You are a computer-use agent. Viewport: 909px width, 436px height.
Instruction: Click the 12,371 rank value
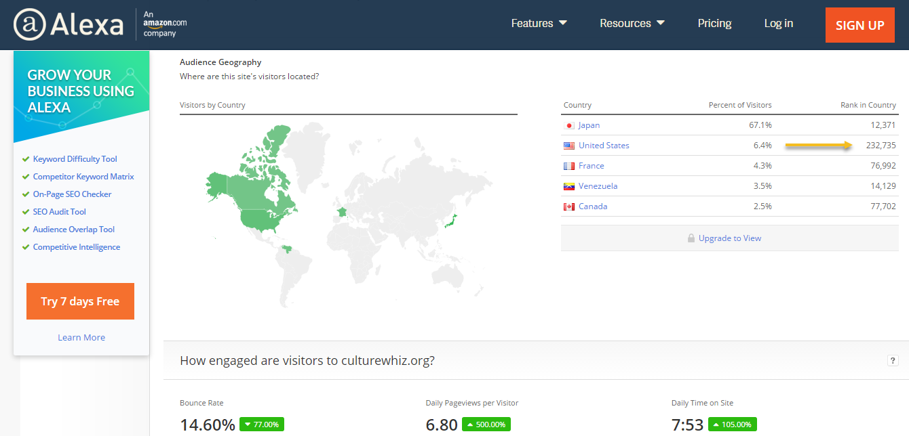coord(883,125)
